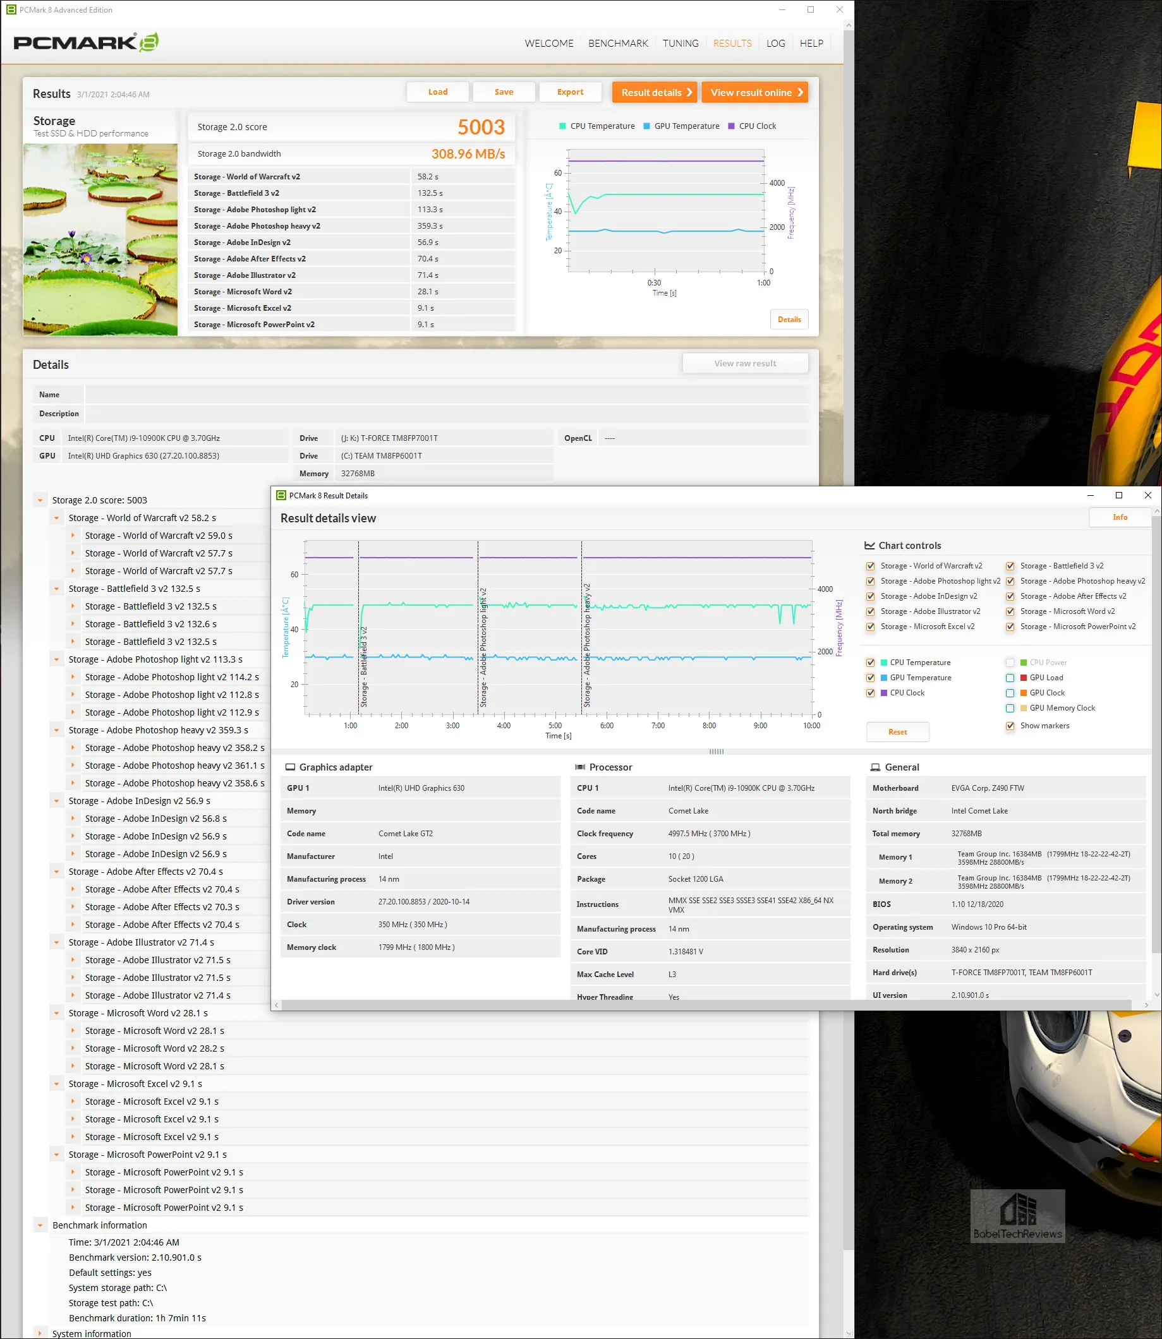Open the HELP tab
Screen dimensions: 1162x1339
[x=811, y=44]
